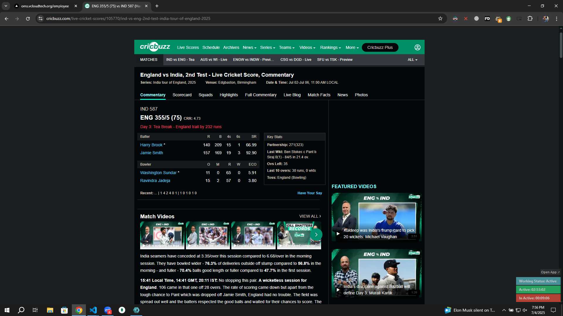Open the Gill's 269 video thumbnail
The height and width of the screenshot is (316, 563).
(208, 235)
